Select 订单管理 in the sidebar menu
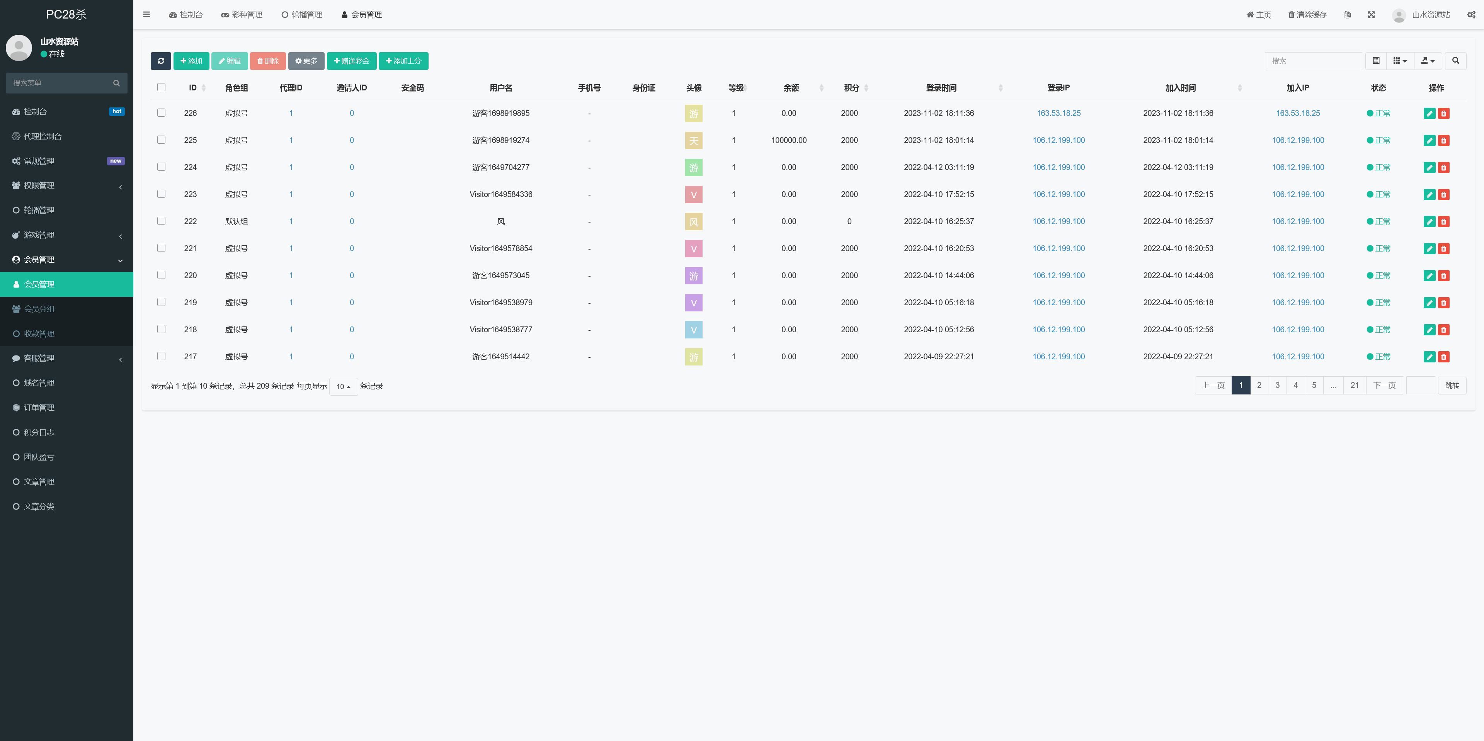 point(39,408)
